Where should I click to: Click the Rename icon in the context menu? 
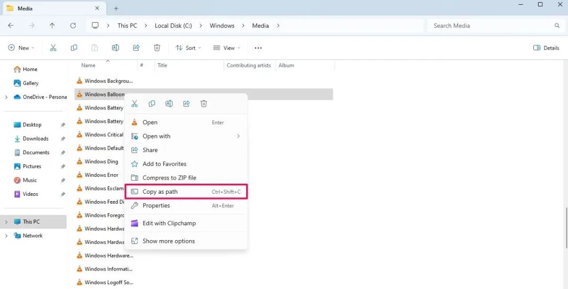click(x=169, y=104)
